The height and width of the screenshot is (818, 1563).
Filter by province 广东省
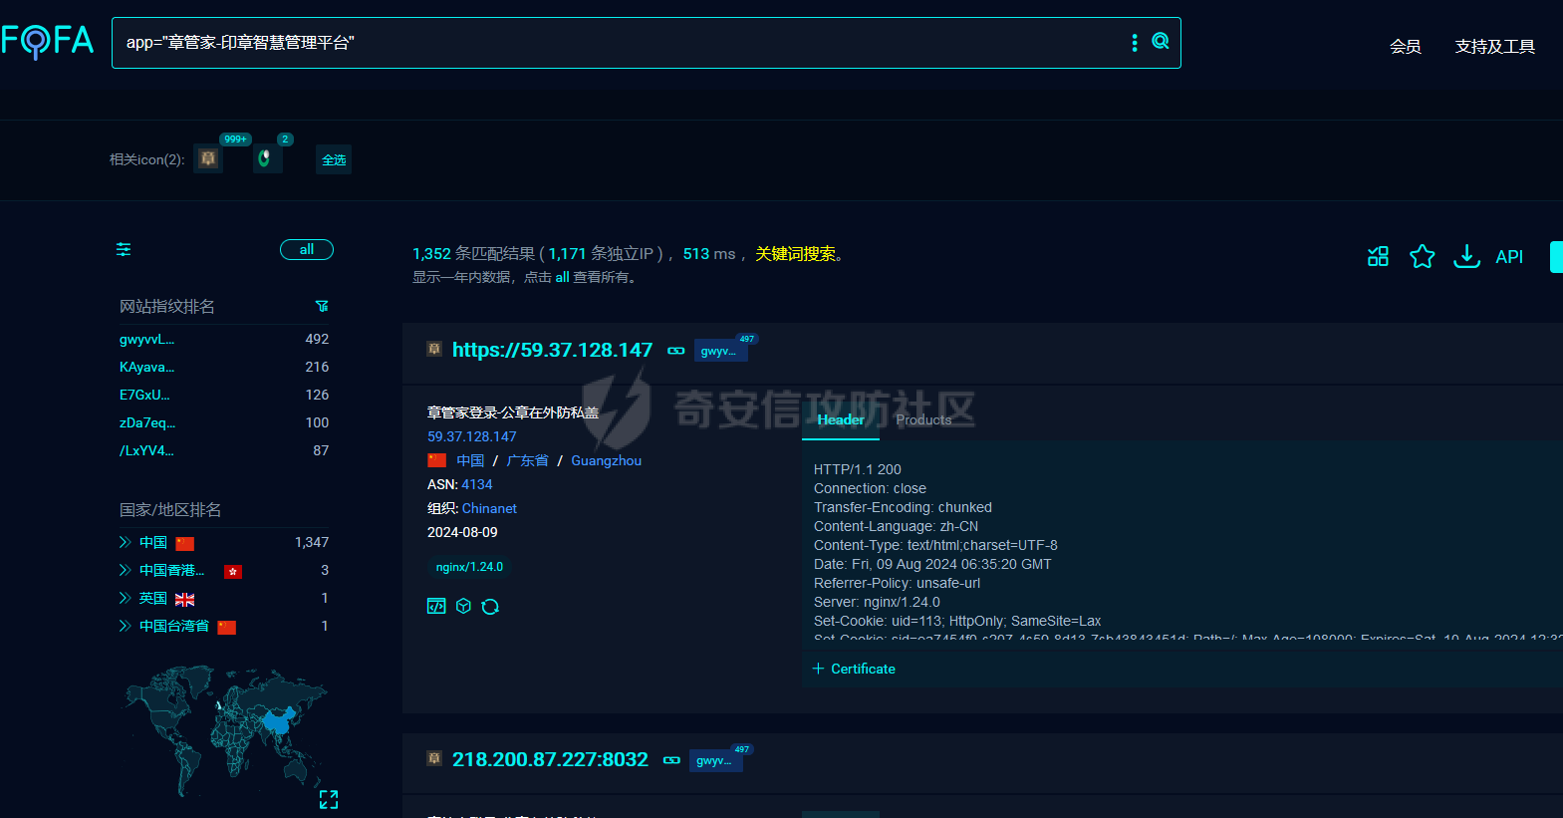click(528, 460)
